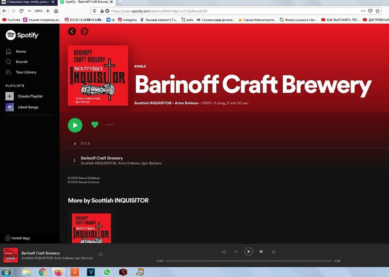Click the browser home button
This screenshot has height=277, width=389.
coord(56,11)
